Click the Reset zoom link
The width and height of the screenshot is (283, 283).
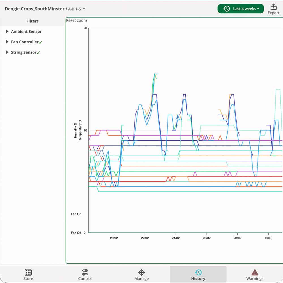pos(76,20)
